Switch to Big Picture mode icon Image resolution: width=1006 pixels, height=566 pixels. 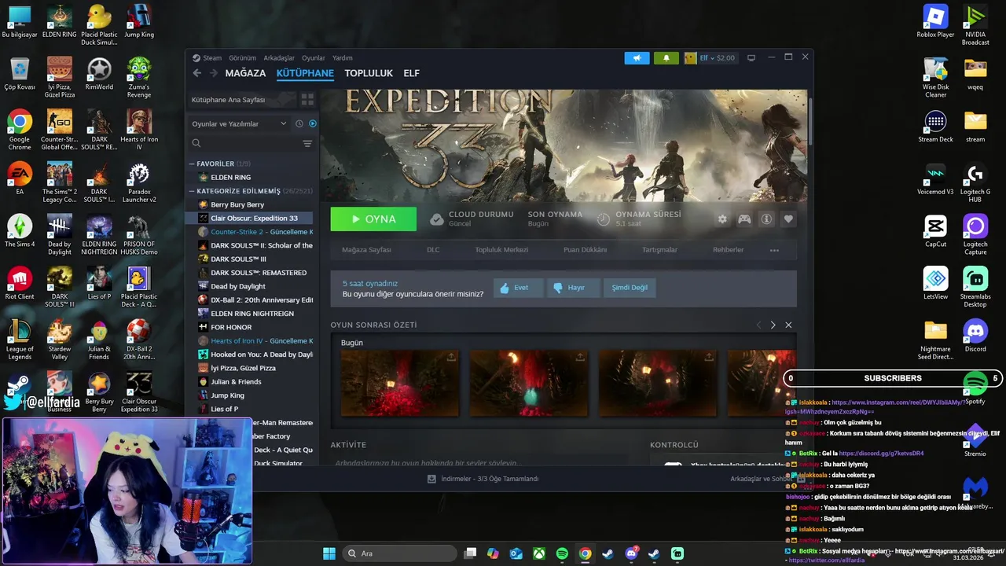751,57
